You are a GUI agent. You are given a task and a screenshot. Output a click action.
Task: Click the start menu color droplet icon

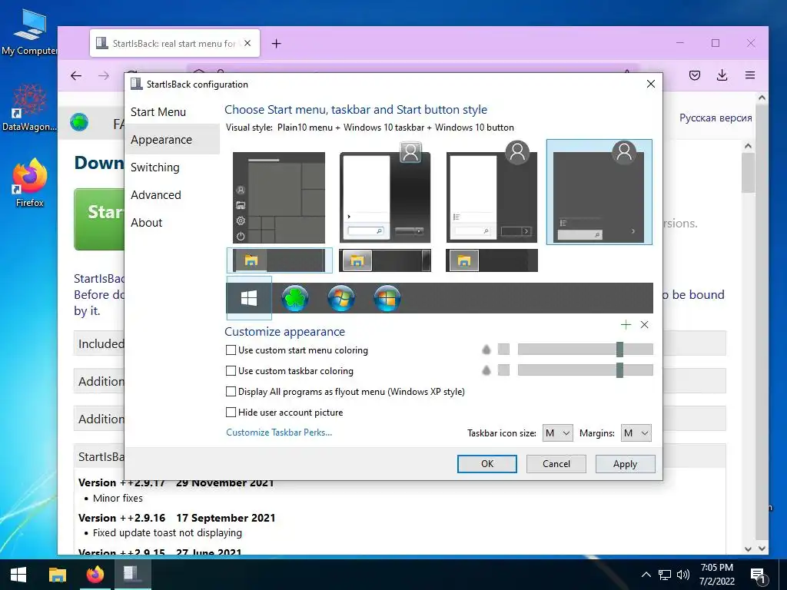[x=486, y=350]
